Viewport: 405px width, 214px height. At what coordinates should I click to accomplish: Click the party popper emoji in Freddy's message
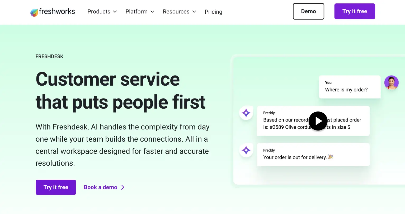click(x=331, y=157)
